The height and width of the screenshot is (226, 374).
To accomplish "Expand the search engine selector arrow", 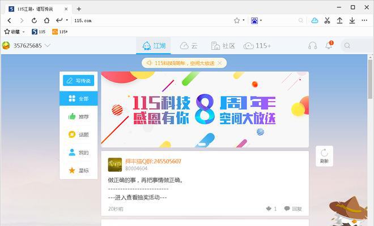I will pyautogui.click(x=261, y=20).
